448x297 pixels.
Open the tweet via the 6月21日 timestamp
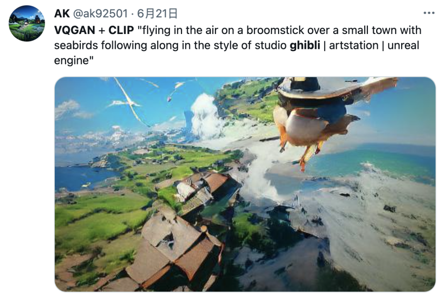[158, 13]
